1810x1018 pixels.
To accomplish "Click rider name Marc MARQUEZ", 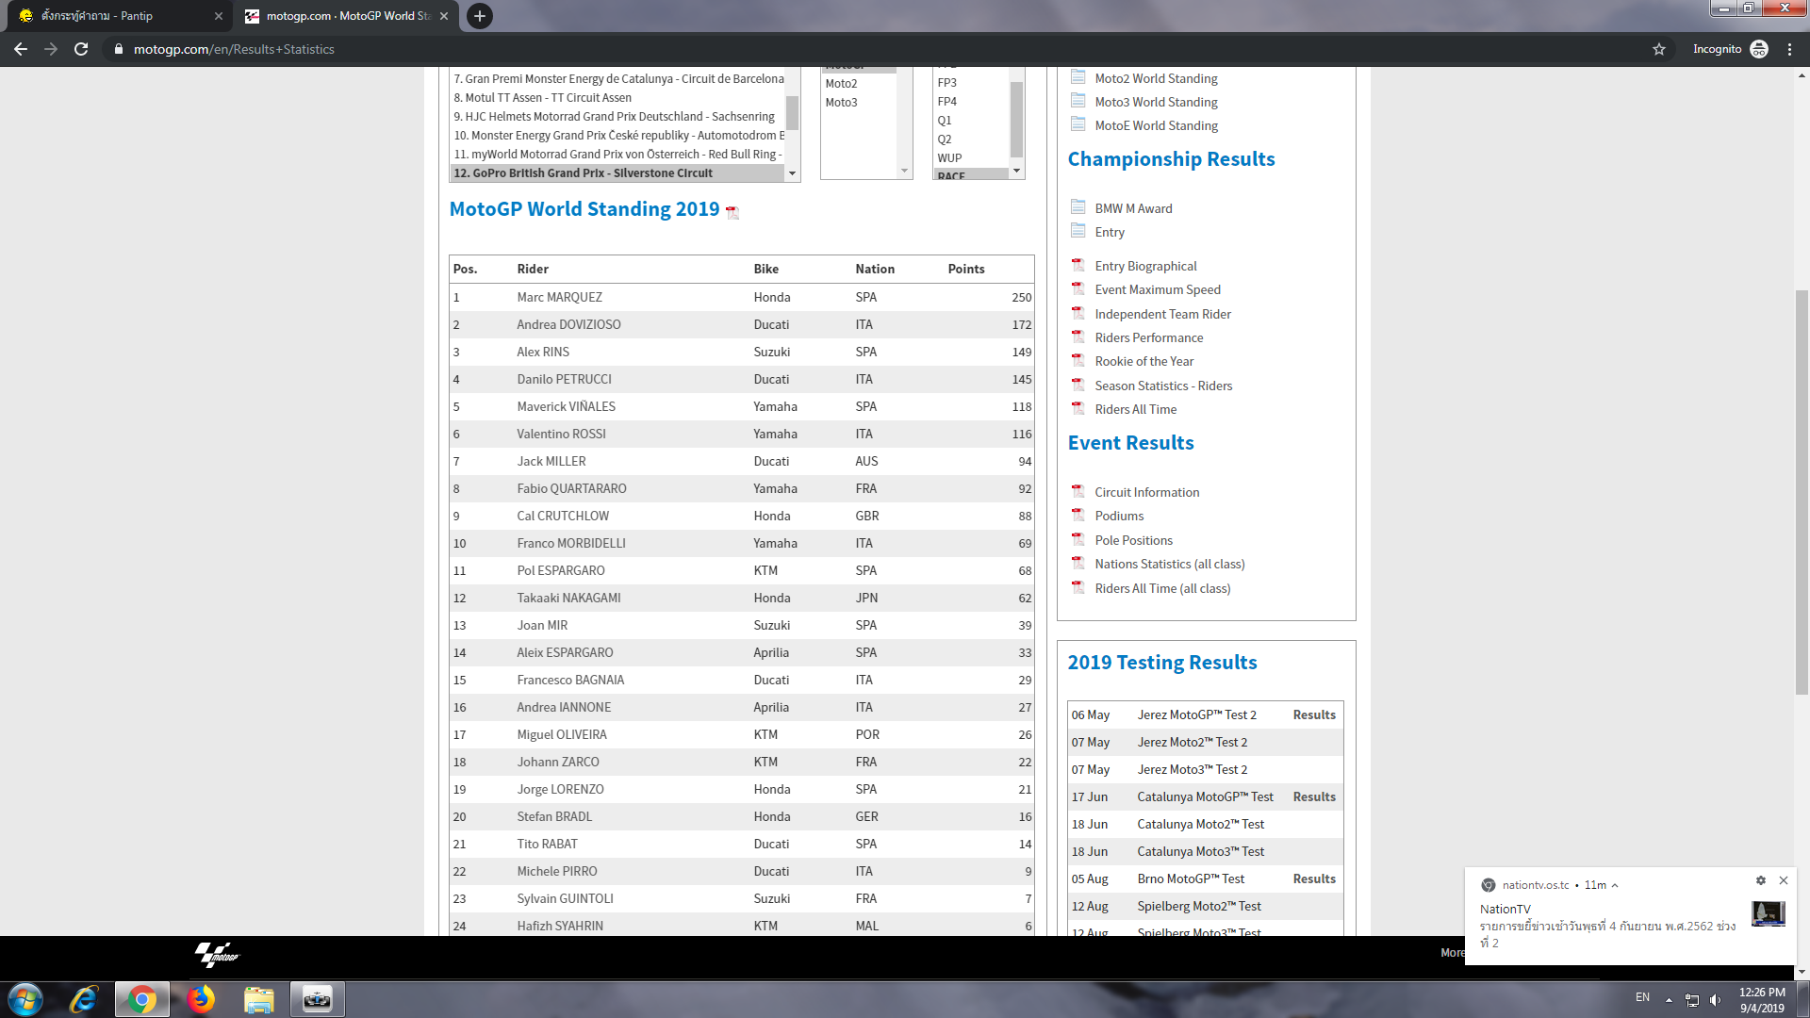I will point(559,297).
